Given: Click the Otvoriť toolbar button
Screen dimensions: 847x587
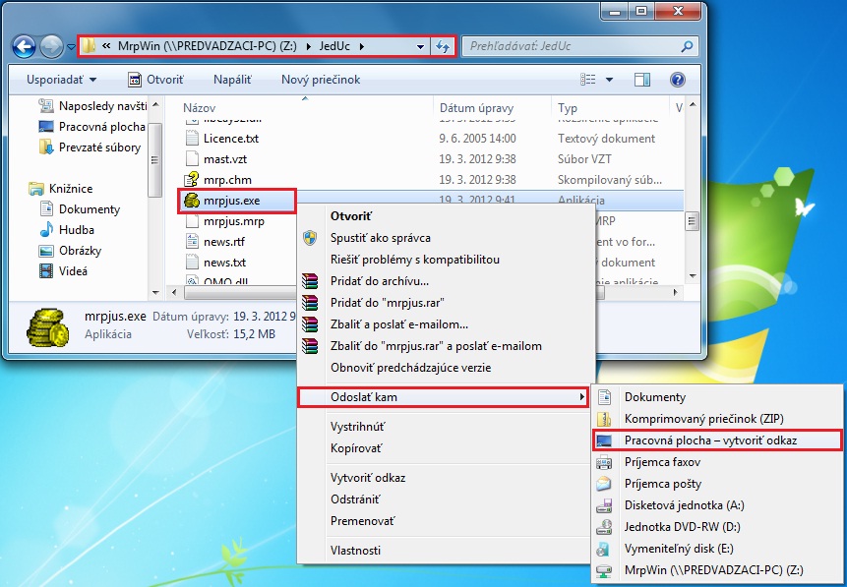Looking at the screenshot, I should (156, 80).
